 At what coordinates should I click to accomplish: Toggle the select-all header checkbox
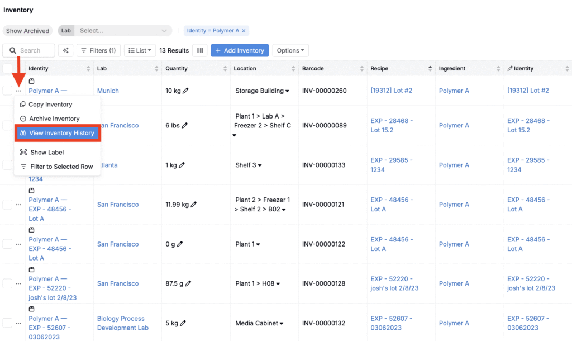pos(7,68)
